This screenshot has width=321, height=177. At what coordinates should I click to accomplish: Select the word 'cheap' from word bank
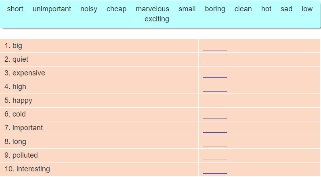click(x=116, y=9)
